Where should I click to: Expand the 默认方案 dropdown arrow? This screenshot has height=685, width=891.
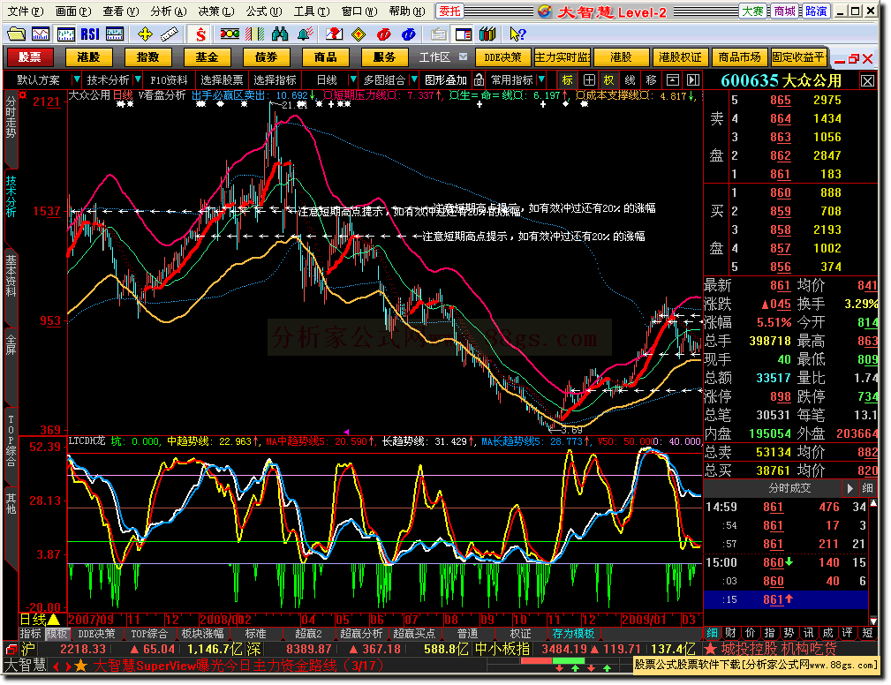(76, 79)
